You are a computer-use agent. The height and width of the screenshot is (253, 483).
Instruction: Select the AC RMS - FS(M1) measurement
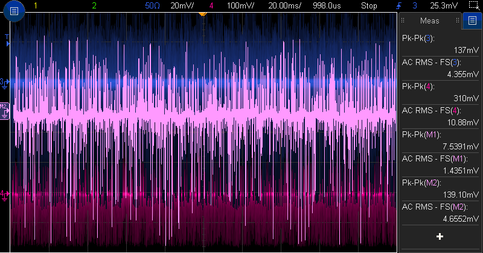435,158
